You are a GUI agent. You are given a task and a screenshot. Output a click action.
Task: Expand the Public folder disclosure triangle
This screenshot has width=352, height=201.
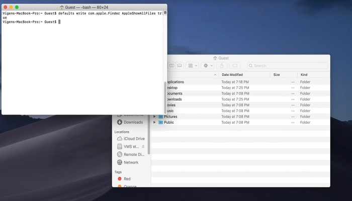154,122
